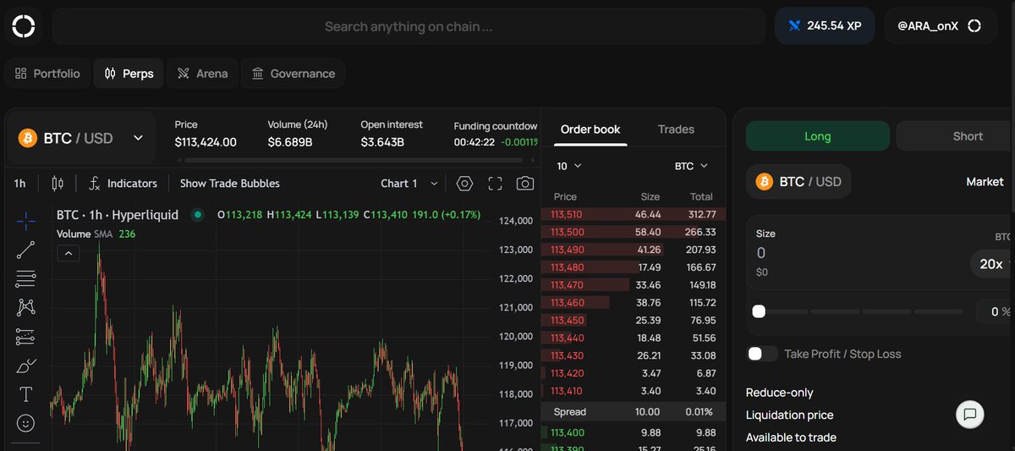Click the 113,490 ask price row

[634, 250]
